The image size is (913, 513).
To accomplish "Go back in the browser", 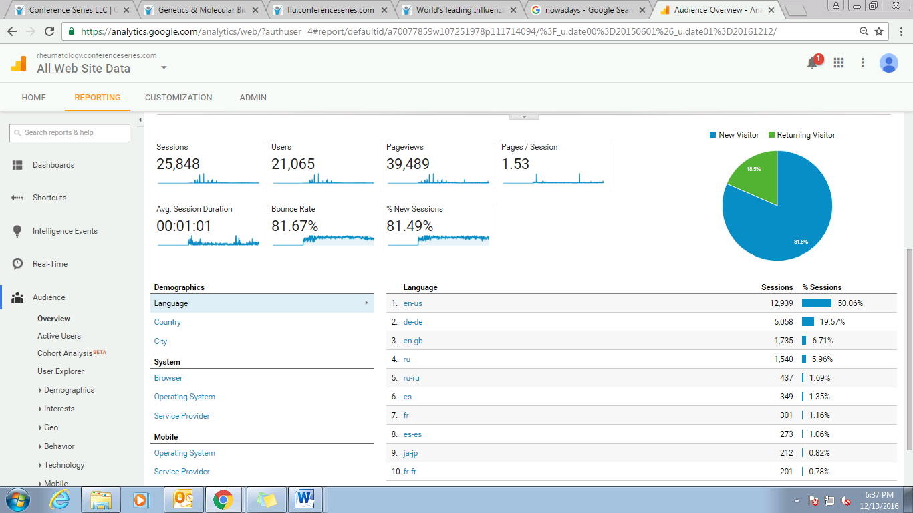I will [x=13, y=31].
